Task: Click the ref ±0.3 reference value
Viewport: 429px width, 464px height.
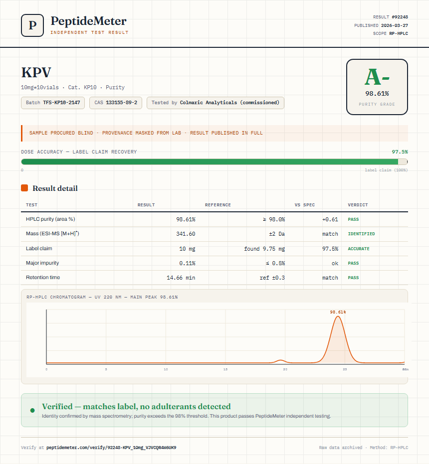Action: (x=272, y=278)
